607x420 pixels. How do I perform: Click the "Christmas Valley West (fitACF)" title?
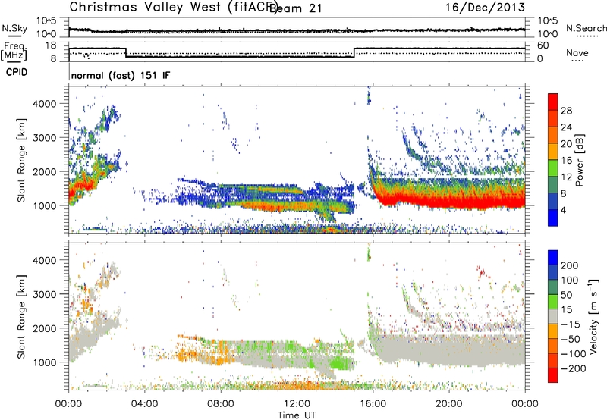pyautogui.click(x=173, y=7)
